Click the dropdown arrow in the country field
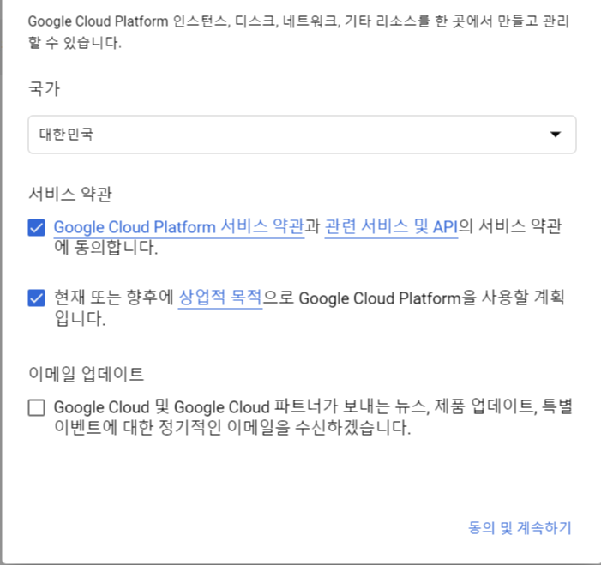Screen dimensions: 601x565 (555, 135)
